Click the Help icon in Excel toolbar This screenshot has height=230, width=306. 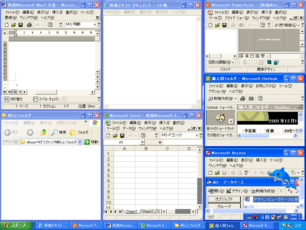pos(143,135)
